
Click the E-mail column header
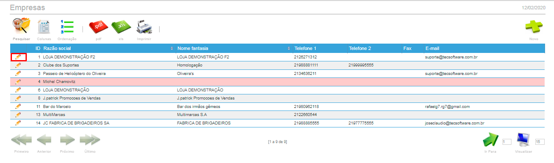pyautogui.click(x=432, y=48)
